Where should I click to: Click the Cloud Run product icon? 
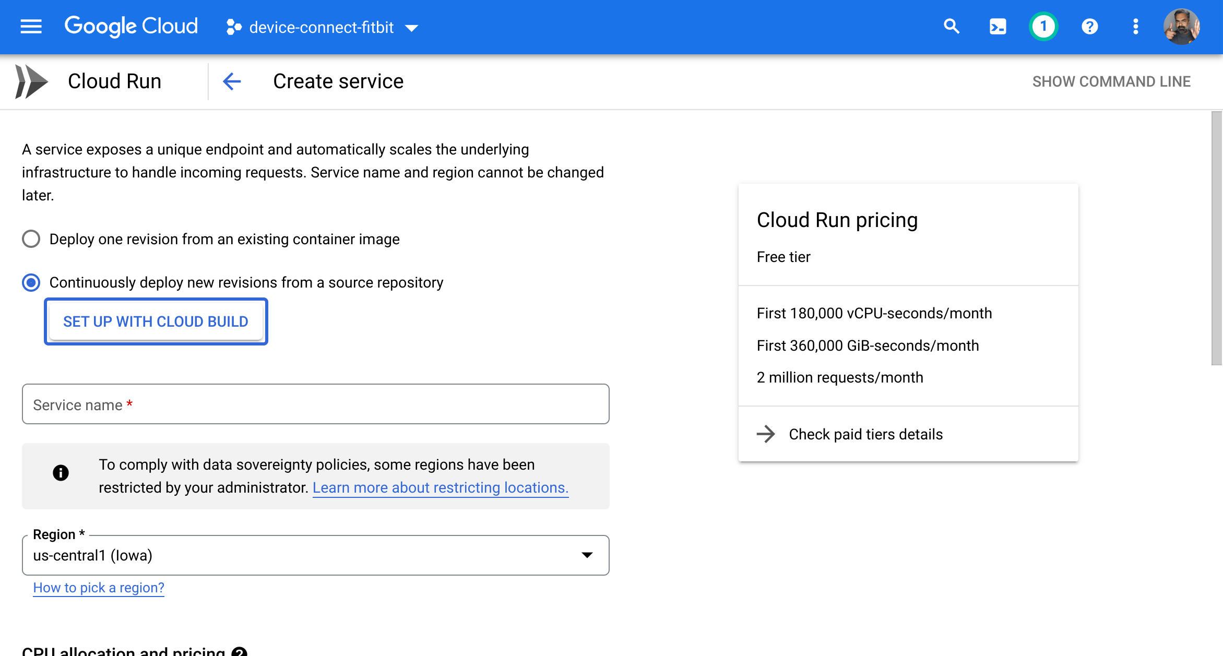coord(31,81)
